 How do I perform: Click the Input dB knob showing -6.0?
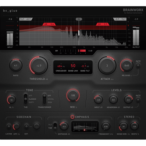(x=98, y=100)
